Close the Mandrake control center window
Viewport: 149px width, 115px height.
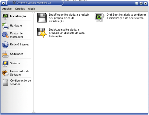click(145, 3)
